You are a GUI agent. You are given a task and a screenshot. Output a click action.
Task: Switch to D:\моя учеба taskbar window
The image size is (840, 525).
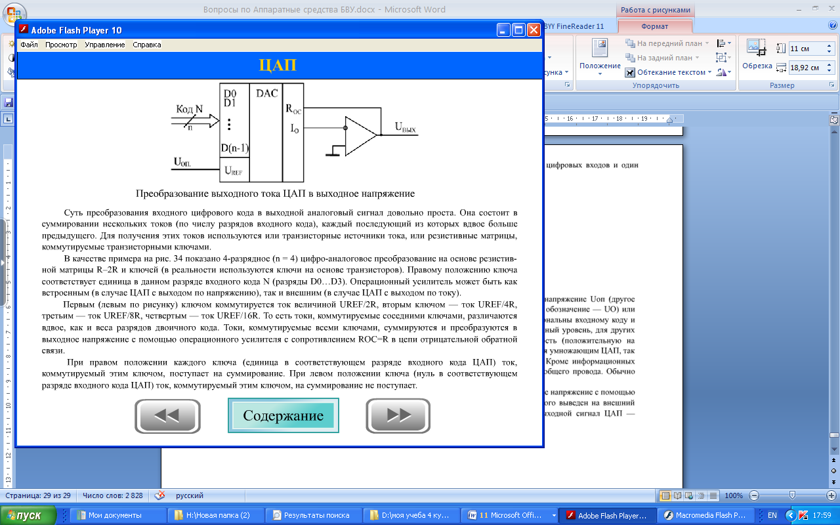point(411,515)
